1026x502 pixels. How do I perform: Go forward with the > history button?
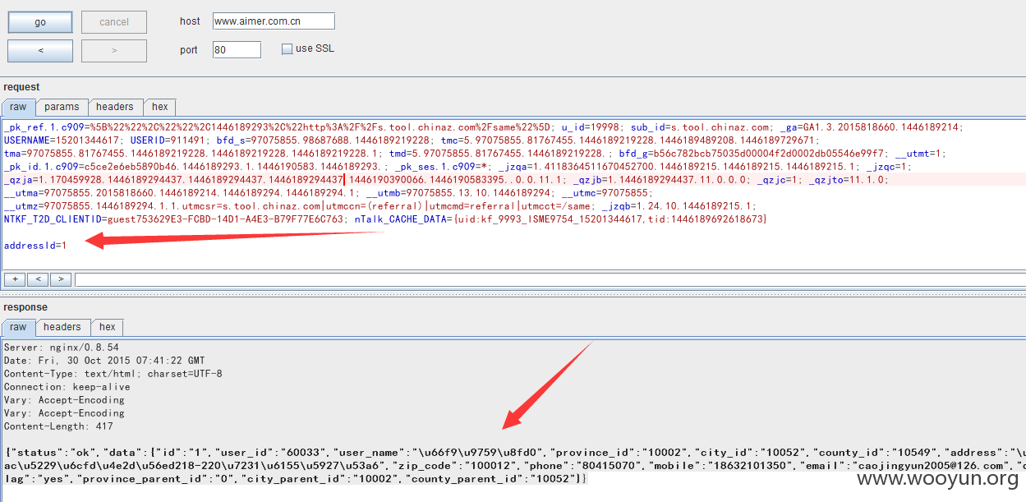(114, 51)
